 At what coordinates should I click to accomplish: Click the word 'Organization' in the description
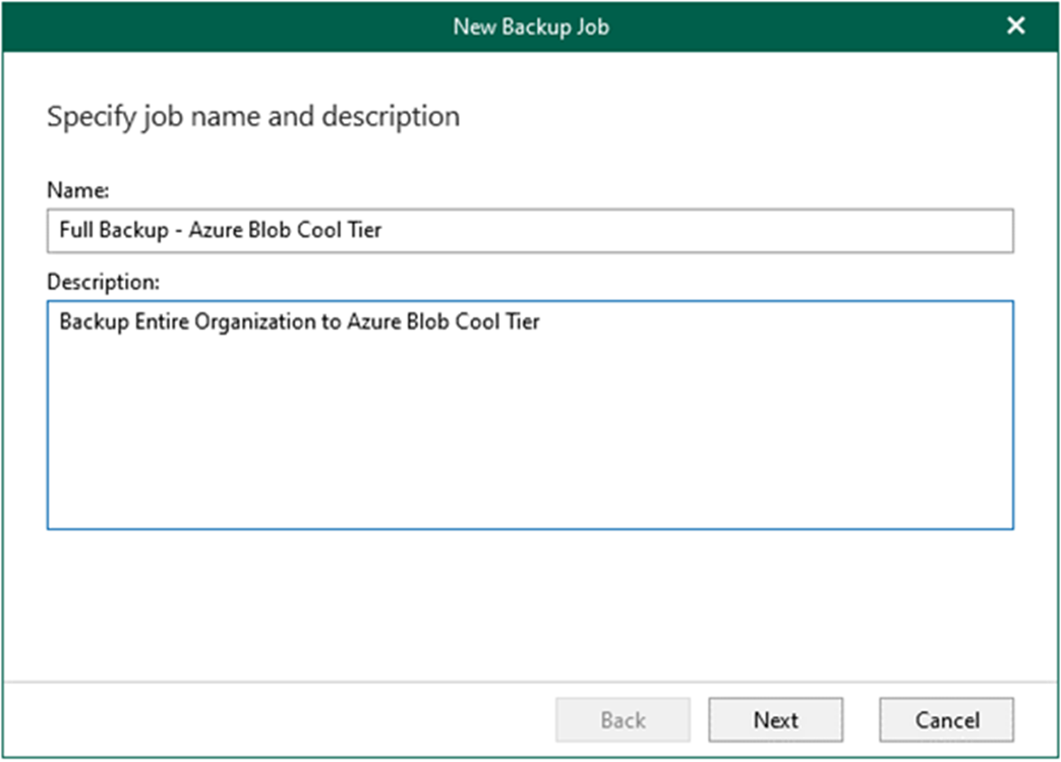pos(255,322)
